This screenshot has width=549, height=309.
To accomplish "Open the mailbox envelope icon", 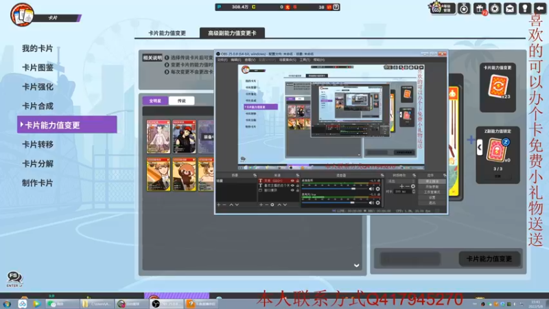I will [510, 8].
